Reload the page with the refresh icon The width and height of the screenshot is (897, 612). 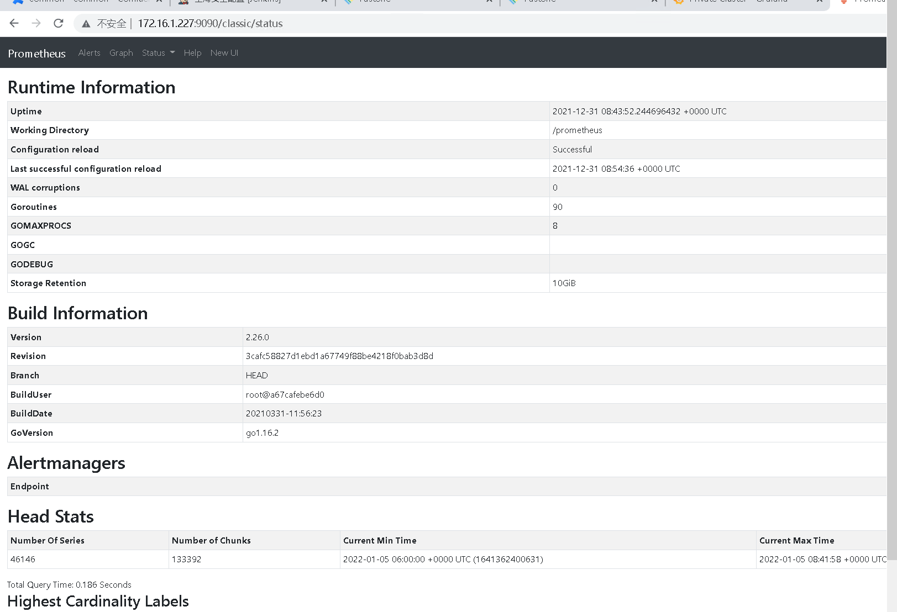point(59,23)
